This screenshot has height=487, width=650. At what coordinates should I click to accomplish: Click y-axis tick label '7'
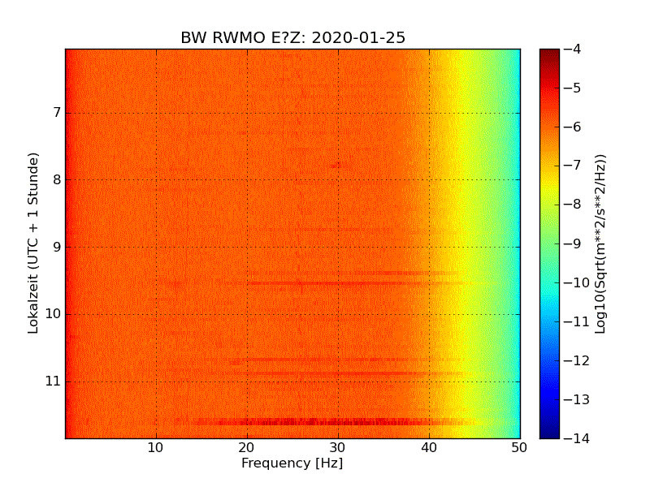tap(57, 113)
